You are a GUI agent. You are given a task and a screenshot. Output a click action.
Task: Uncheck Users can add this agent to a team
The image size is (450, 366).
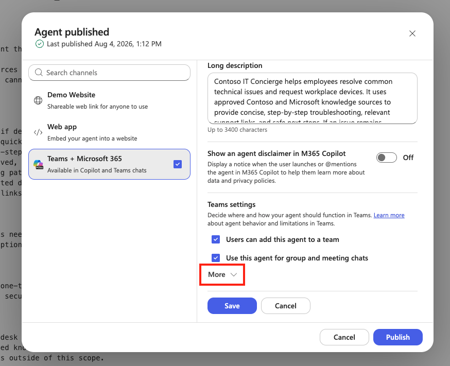[216, 239]
